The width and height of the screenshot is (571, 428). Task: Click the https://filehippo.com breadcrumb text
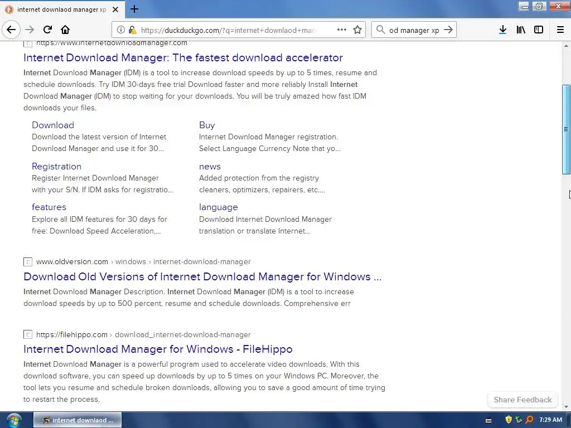click(x=72, y=334)
